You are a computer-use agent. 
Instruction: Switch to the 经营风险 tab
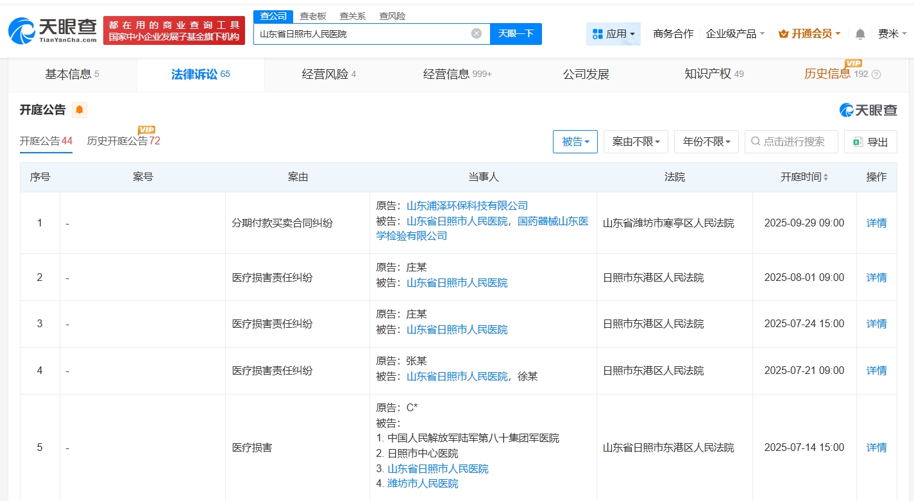pyautogui.click(x=328, y=74)
